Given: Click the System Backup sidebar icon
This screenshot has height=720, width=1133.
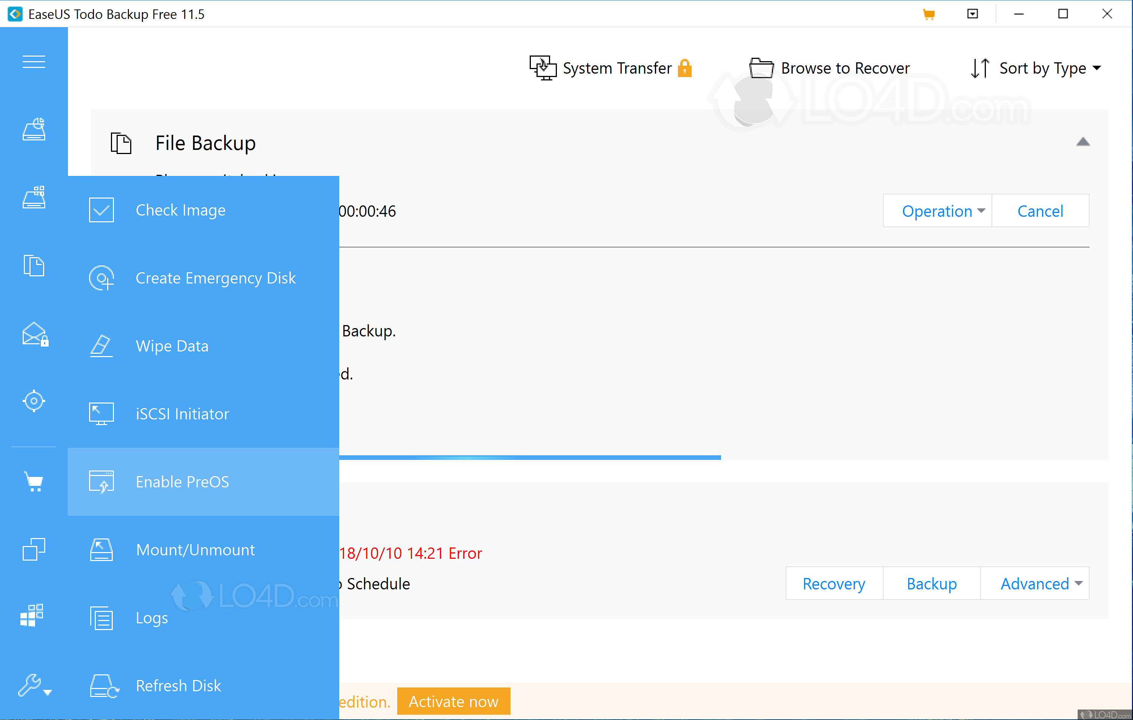Looking at the screenshot, I should coord(34,197).
